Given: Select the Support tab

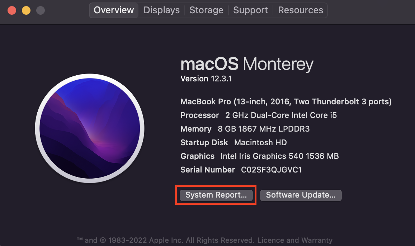Looking at the screenshot, I should 250,10.
